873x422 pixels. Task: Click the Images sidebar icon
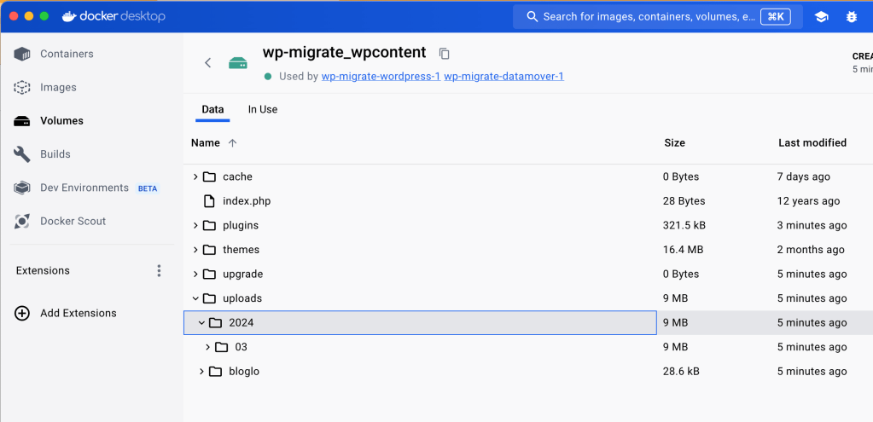coord(23,87)
